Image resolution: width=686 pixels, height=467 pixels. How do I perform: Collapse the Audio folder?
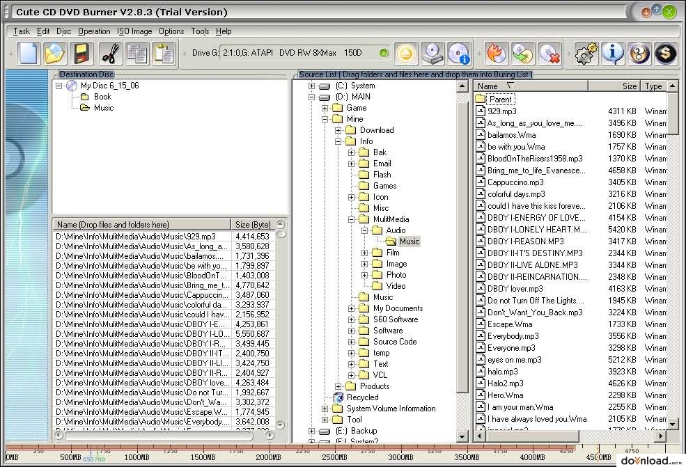pyautogui.click(x=364, y=230)
